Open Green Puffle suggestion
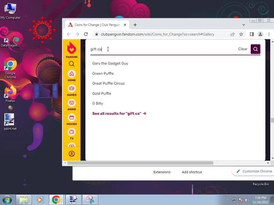 click(x=103, y=73)
